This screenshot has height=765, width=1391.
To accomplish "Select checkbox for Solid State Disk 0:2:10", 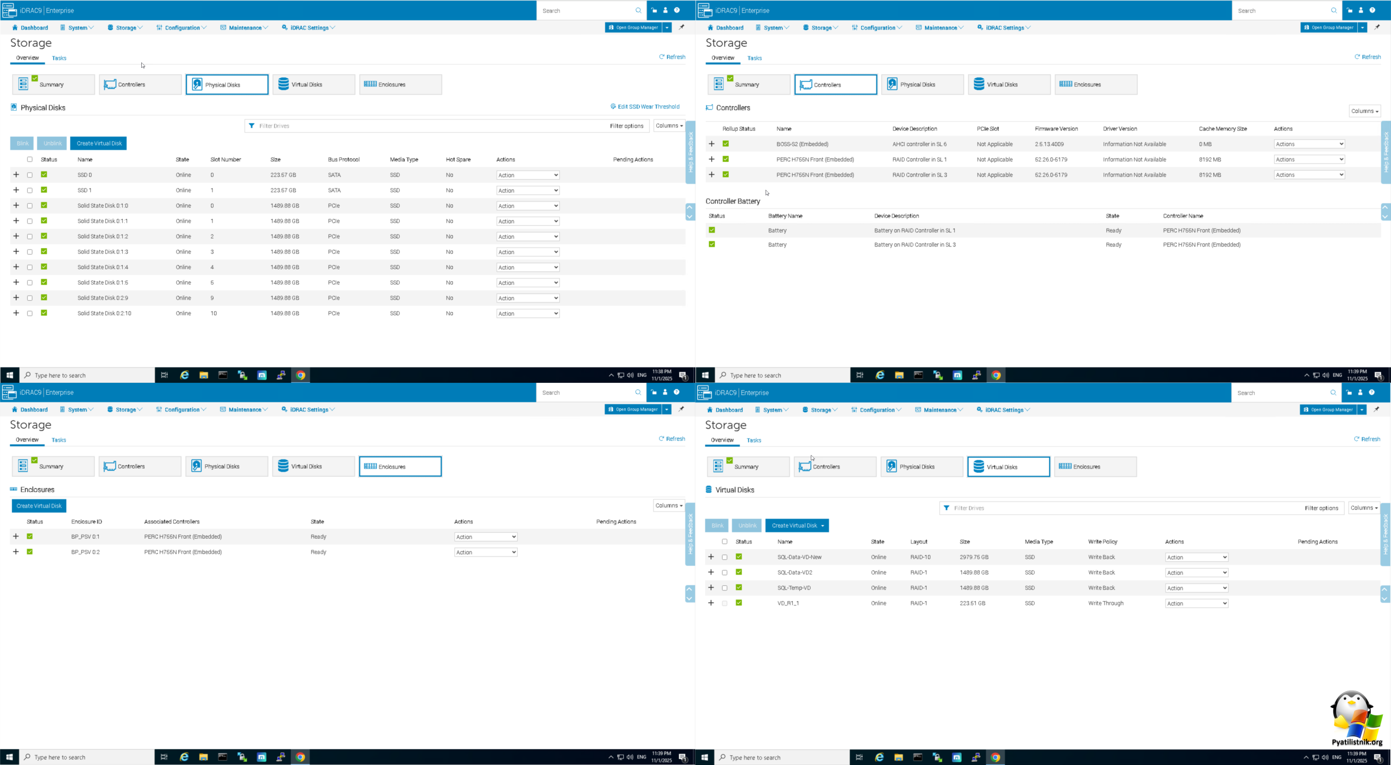I will pos(30,313).
